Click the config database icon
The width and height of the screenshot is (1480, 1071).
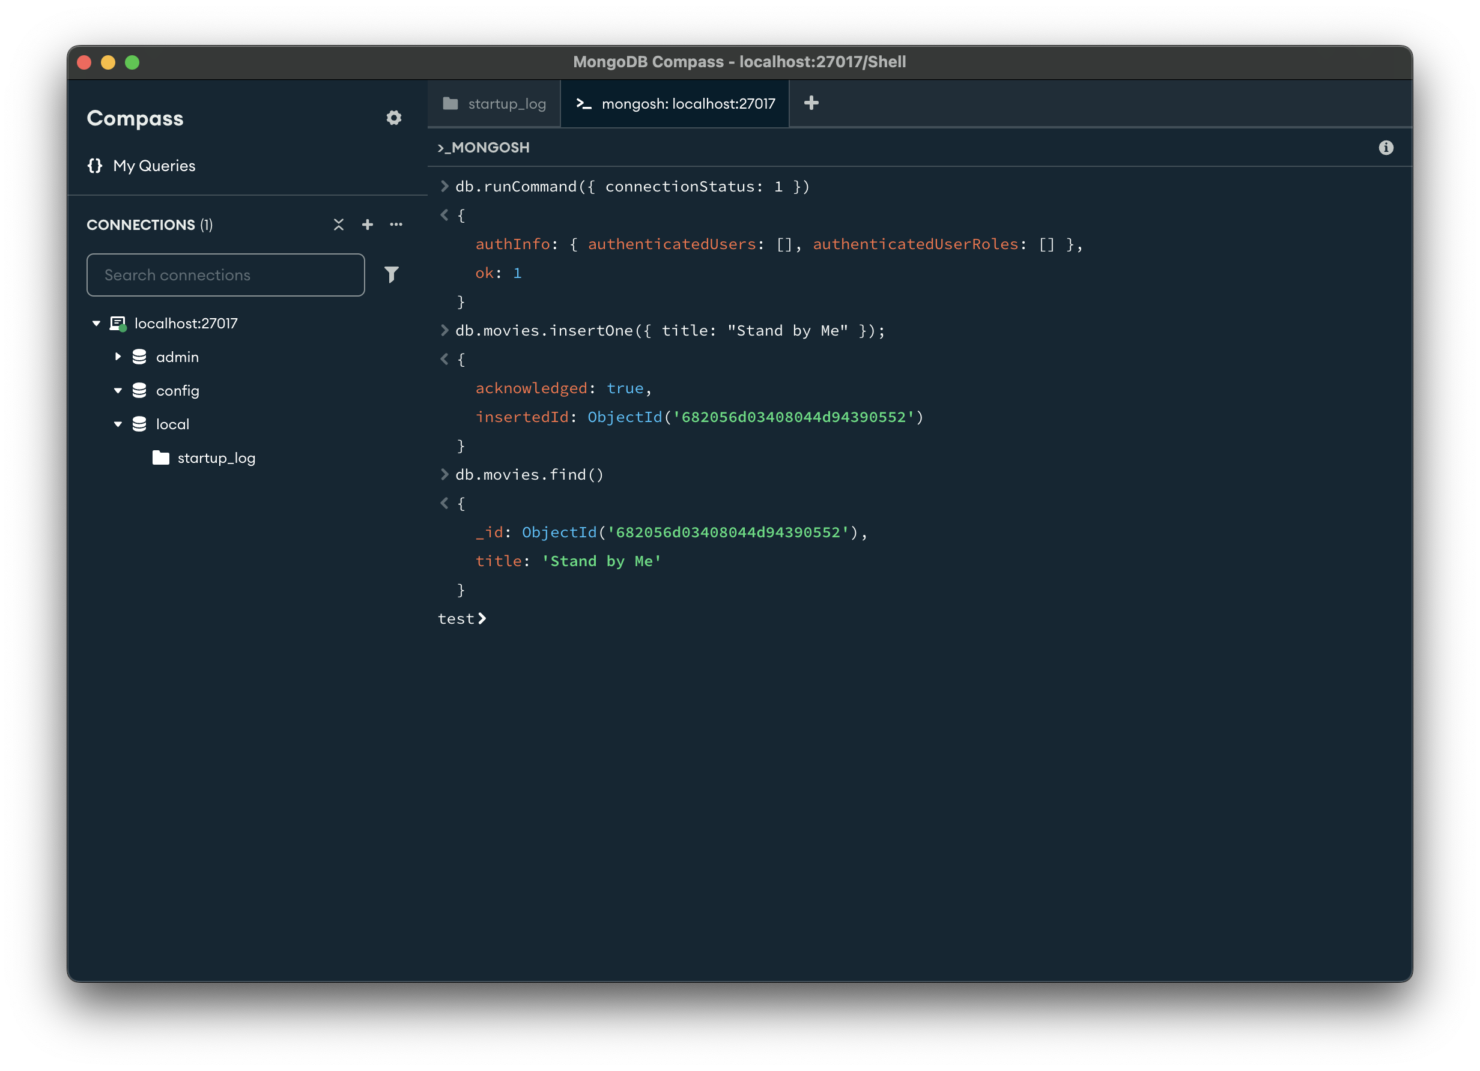[139, 391]
